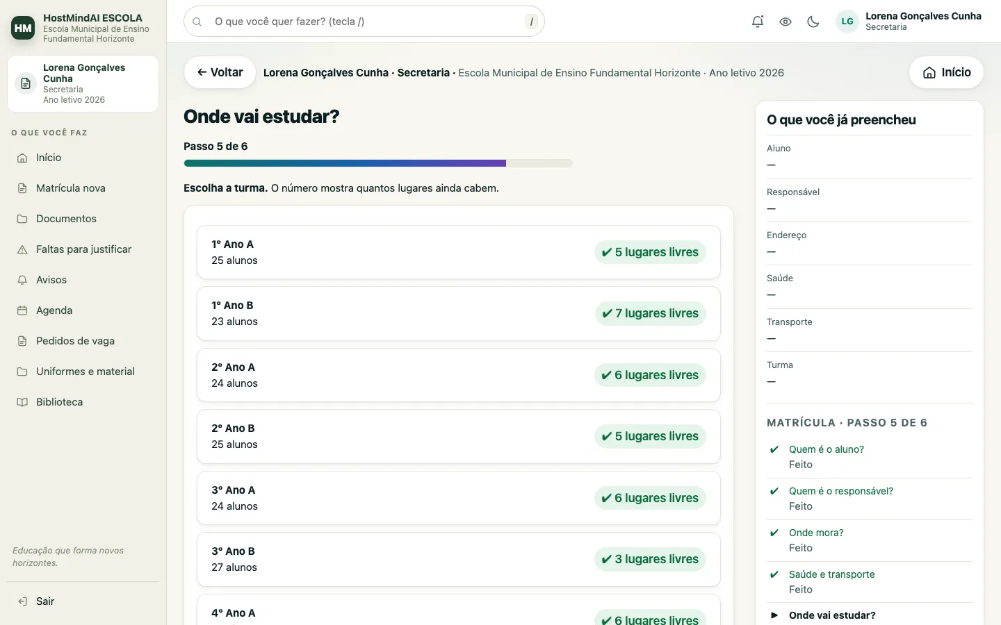Focus the 'O que você quer fazer?' search field
Screen dimensions: 1001x625
pos(364,22)
